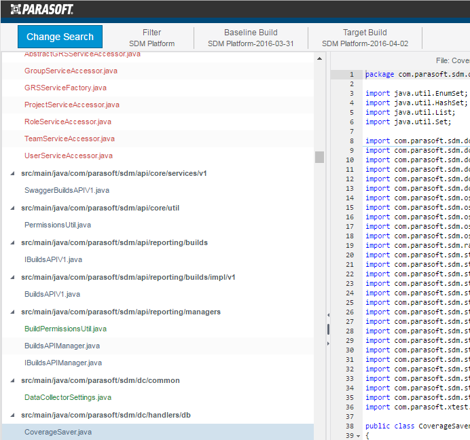
Task: Collapse the api/core/util folder
Action: pyautogui.click(x=12, y=208)
